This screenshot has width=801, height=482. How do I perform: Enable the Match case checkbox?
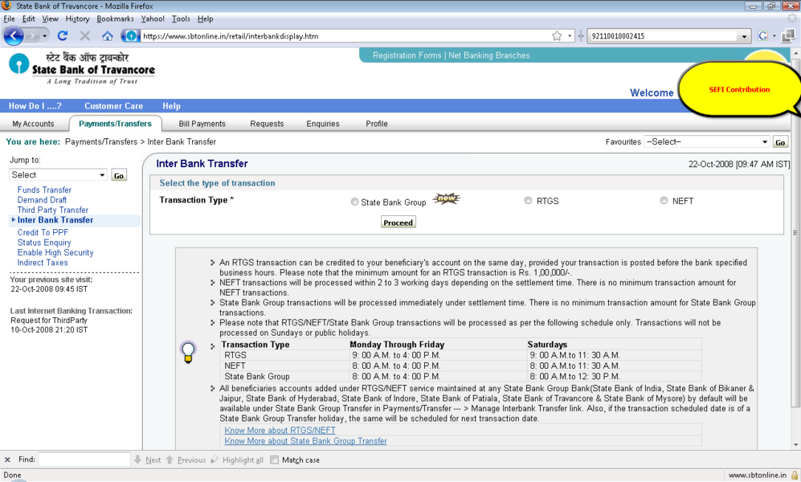click(275, 460)
